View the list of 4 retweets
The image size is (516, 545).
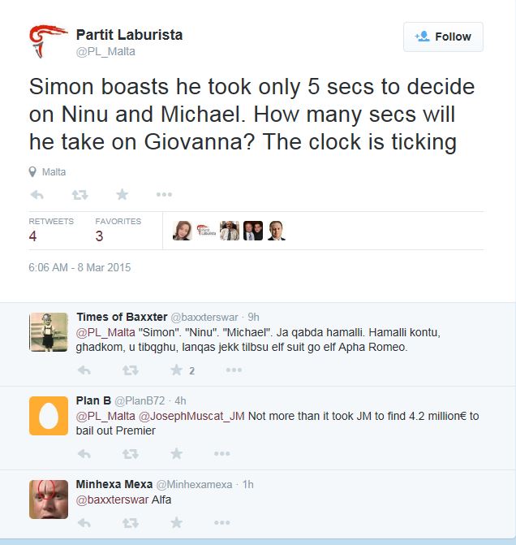pyautogui.click(x=33, y=236)
